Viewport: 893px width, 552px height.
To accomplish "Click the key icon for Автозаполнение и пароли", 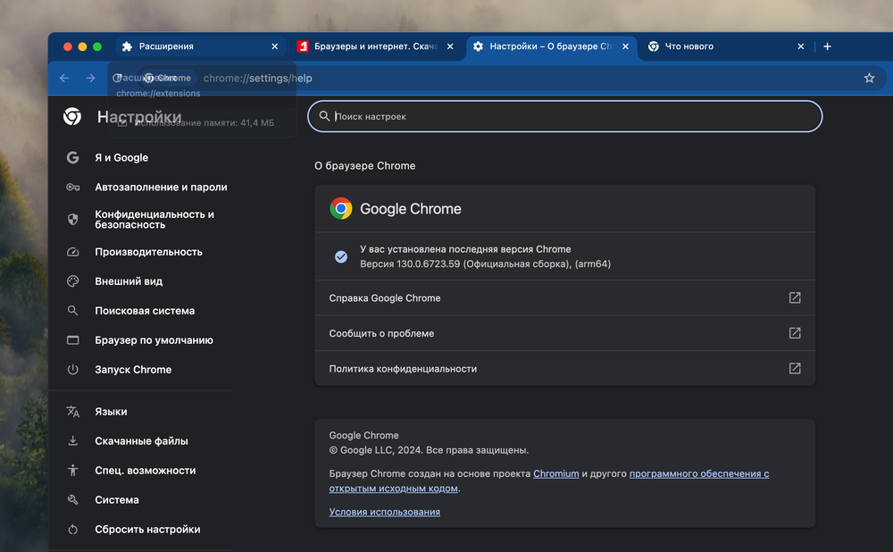I will tap(73, 188).
